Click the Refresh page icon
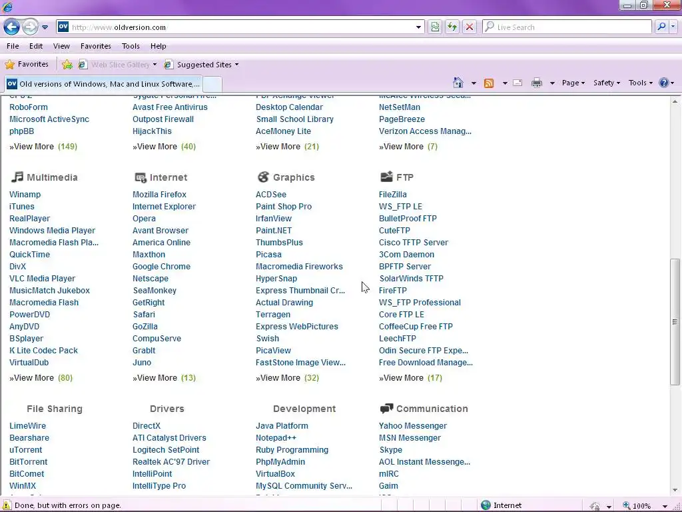Viewport: 682px width, 512px height. (452, 27)
